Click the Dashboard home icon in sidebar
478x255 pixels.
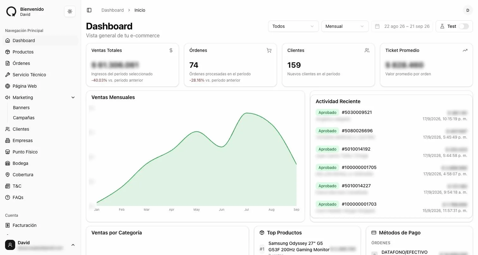pos(8,40)
